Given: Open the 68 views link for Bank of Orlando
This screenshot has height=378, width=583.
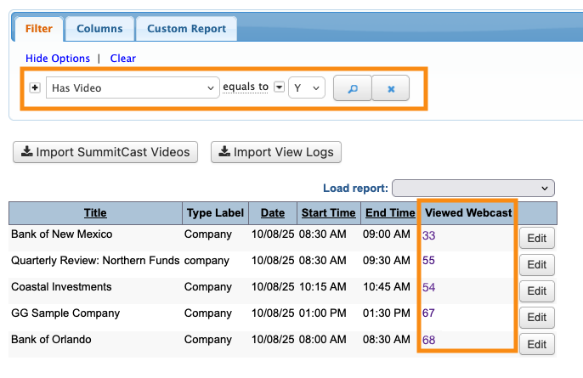Looking at the screenshot, I should (x=428, y=340).
